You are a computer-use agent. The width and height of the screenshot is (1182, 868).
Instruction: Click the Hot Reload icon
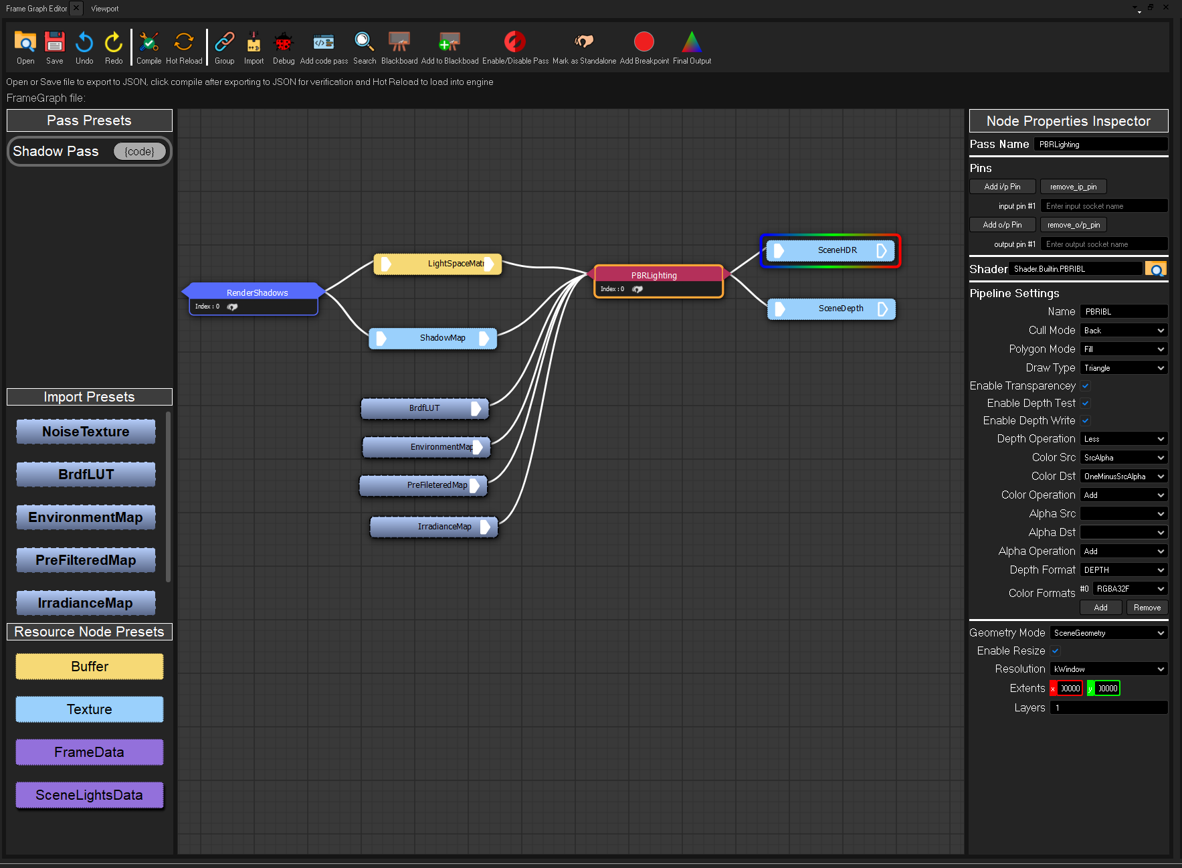tap(184, 43)
